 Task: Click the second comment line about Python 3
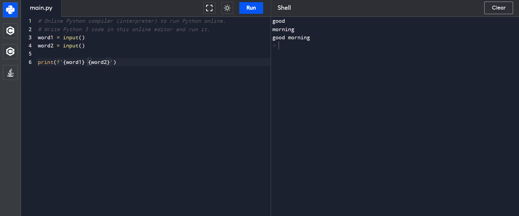tap(124, 30)
